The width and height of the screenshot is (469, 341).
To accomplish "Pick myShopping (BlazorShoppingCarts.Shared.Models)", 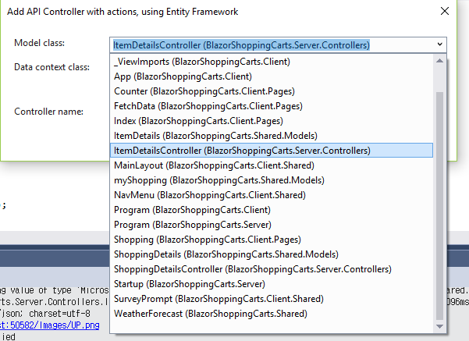I will 272,180.
